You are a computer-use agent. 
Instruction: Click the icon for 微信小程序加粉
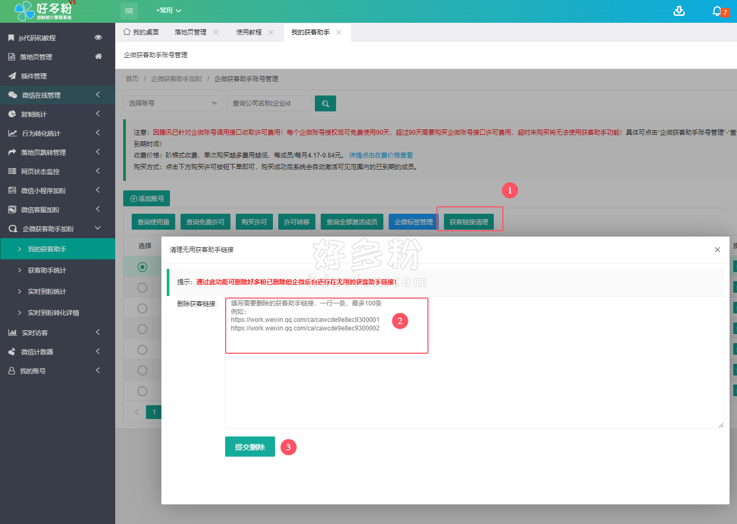tap(12, 190)
